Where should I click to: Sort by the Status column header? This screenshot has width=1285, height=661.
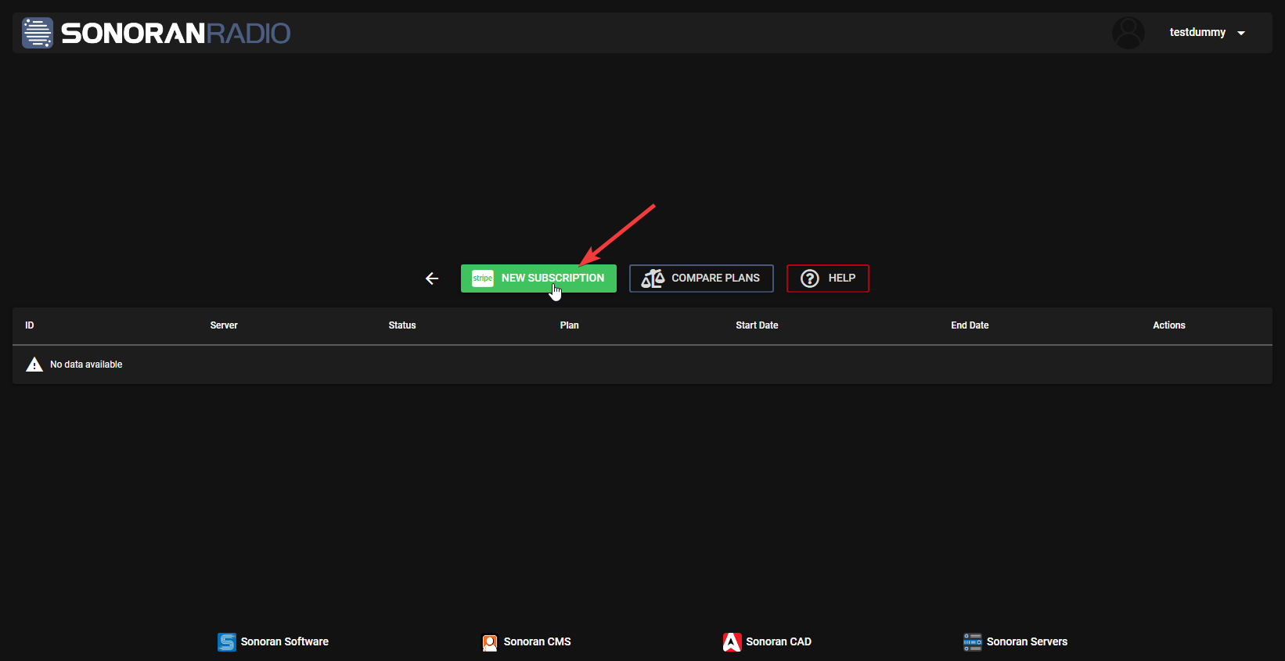402,325
